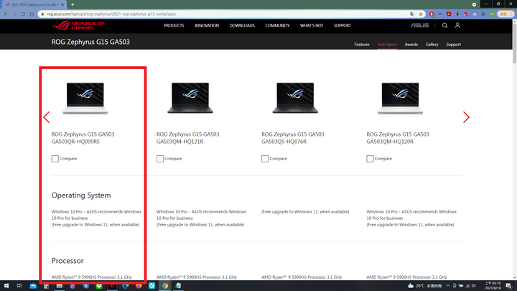Click the page vertical scrollbar

pos(514,42)
